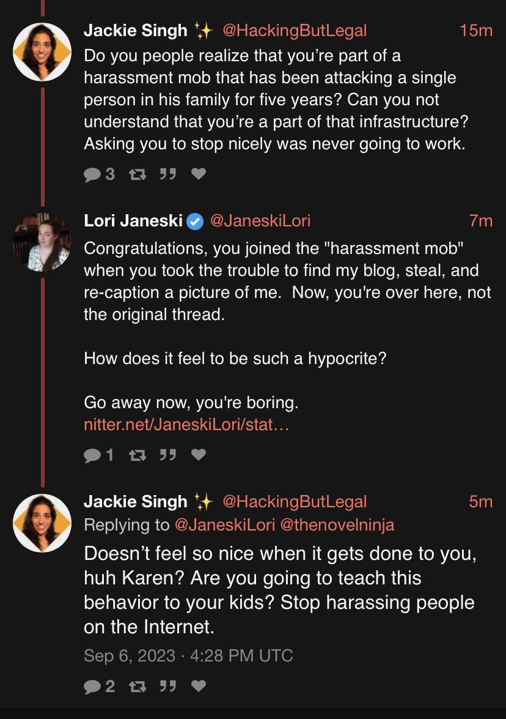This screenshot has width=506, height=719.
Task: Open the nitter.net/JaneskiLori/stat… link
Action: (186, 425)
